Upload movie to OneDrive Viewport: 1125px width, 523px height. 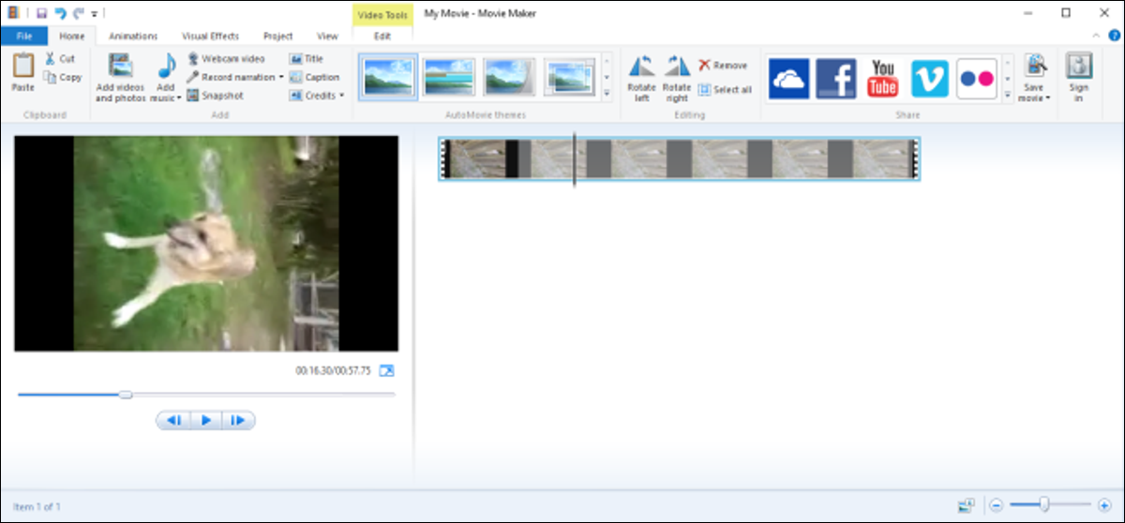[788, 78]
